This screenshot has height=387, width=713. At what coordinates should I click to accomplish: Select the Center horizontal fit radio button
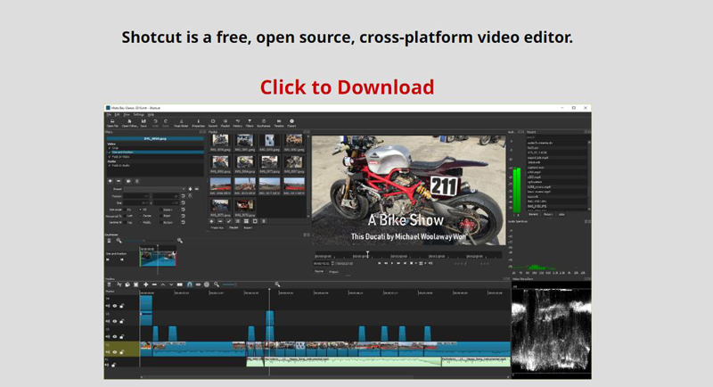click(x=140, y=216)
